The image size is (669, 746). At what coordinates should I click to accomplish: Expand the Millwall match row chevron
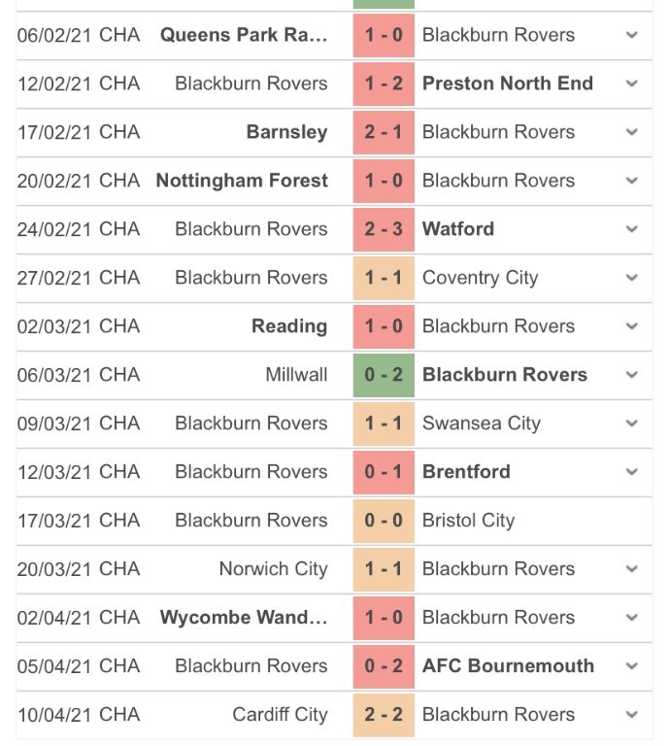pos(632,375)
